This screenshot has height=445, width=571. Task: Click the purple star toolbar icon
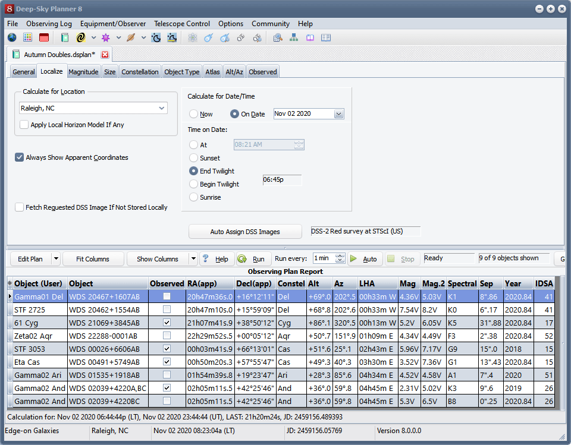(106, 37)
